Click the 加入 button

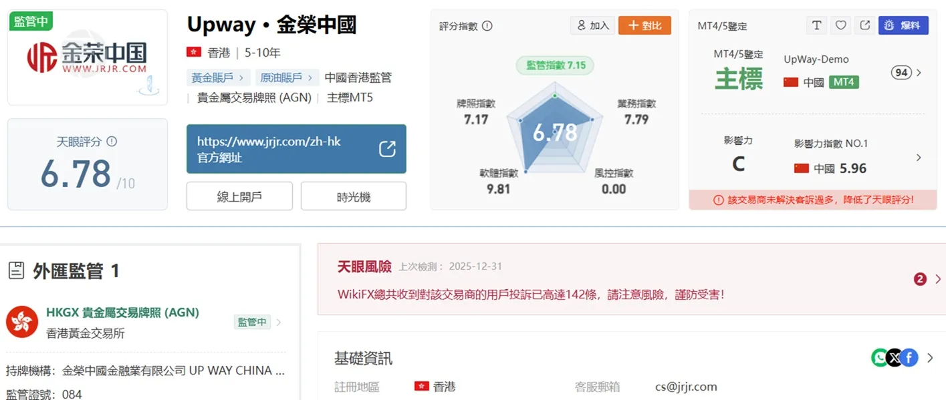tap(592, 25)
